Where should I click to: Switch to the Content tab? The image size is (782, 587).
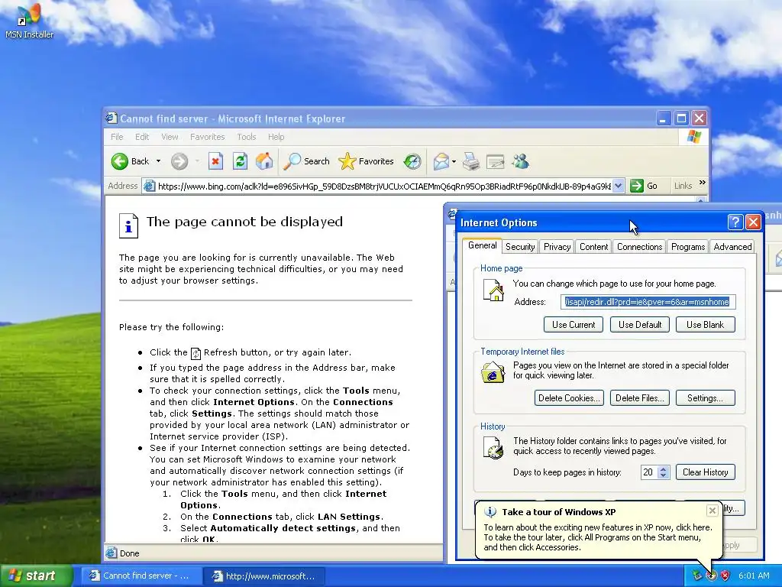(x=593, y=247)
